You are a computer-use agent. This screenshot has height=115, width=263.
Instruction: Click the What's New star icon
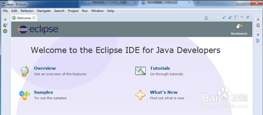(x=140, y=95)
